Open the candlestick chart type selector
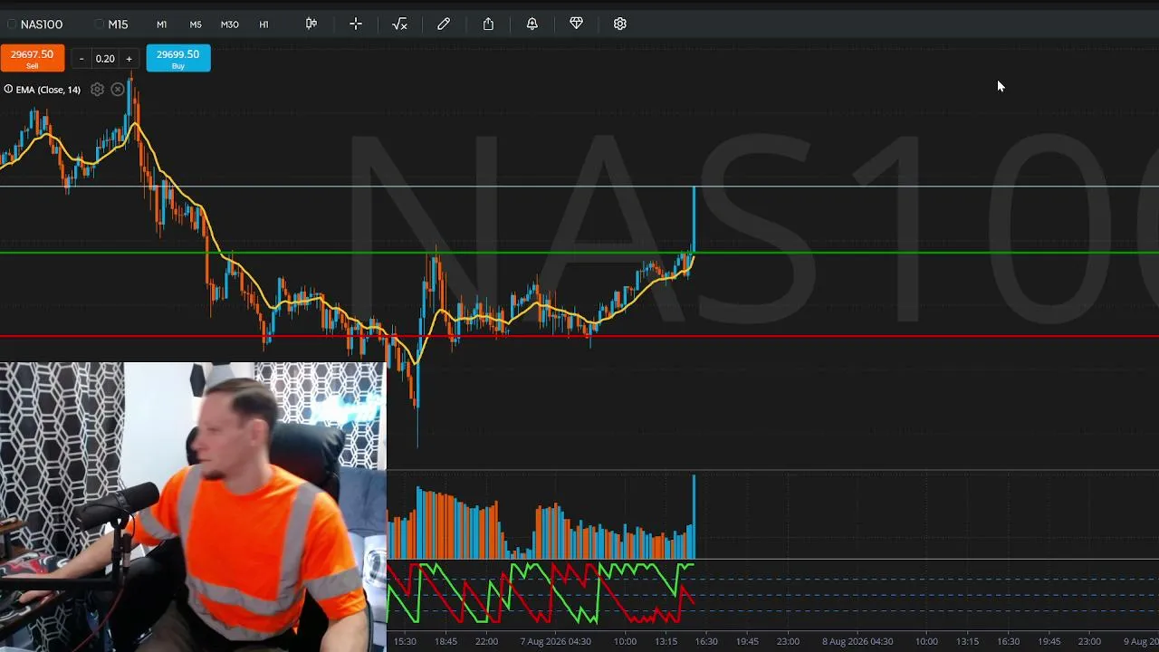Viewport: 1159px width, 652px height. click(x=311, y=24)
